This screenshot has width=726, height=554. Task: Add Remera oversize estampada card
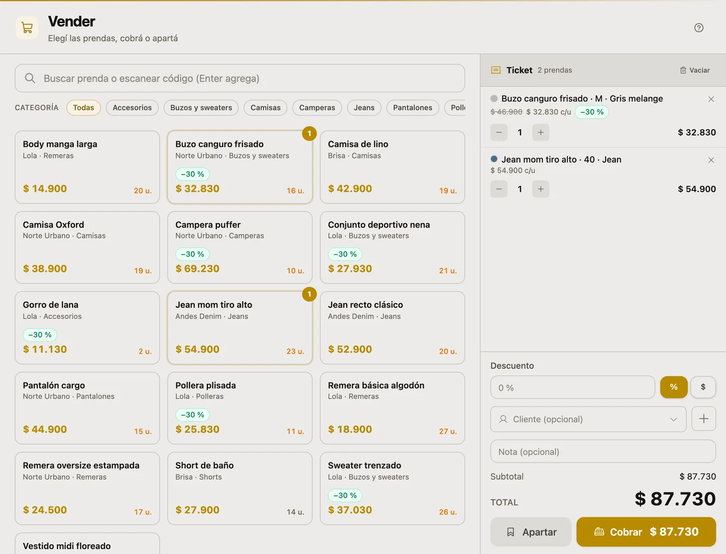pyautogui.click(x=87, y=488)
